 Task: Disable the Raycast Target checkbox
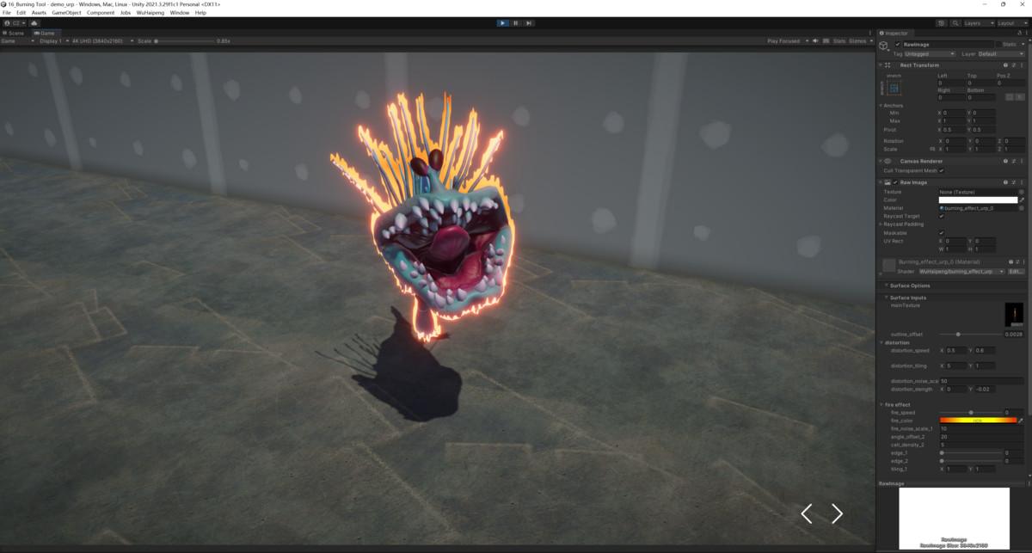(942, 216)
